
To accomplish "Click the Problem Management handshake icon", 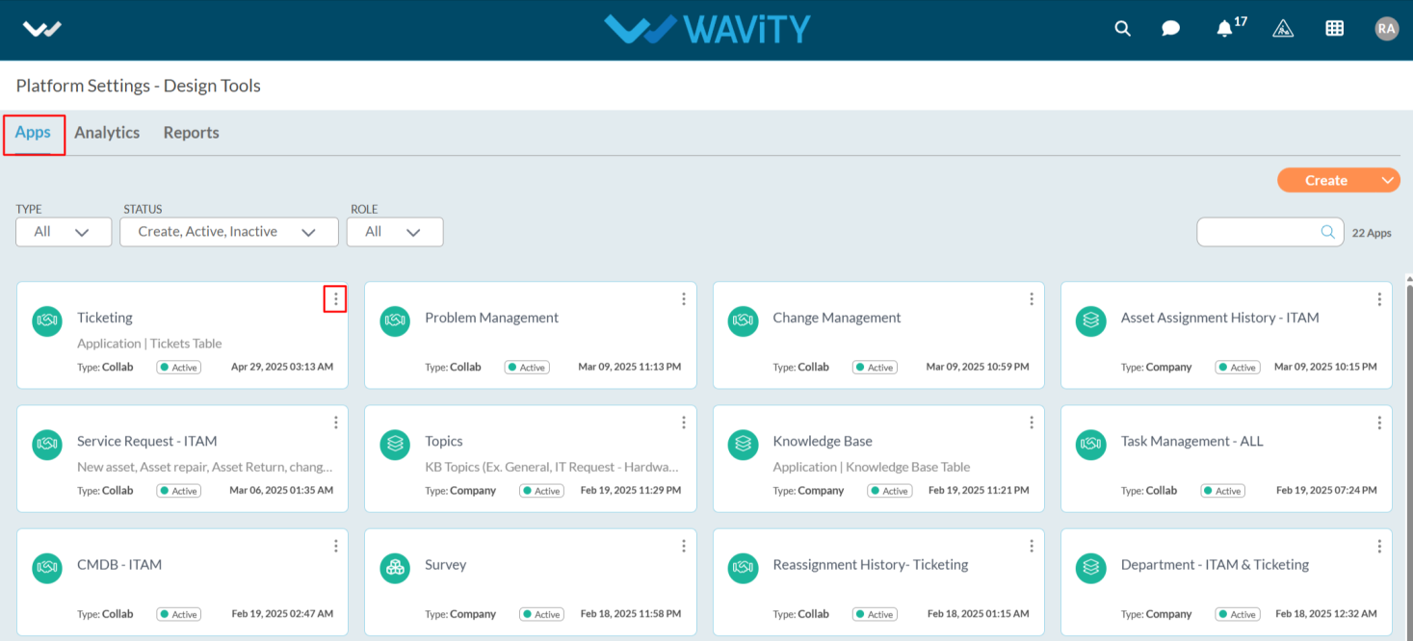I will [x=395, y=321].
